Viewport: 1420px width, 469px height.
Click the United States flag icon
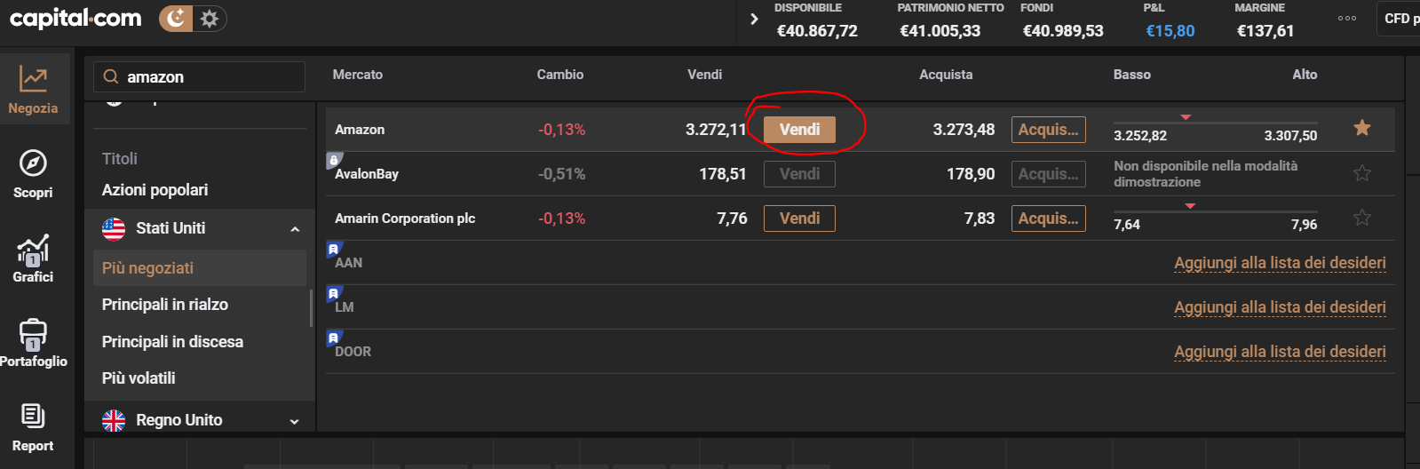coord(114,229)
